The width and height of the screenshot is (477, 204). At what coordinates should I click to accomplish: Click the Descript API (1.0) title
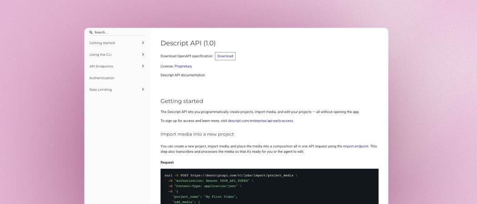(188, 43)
